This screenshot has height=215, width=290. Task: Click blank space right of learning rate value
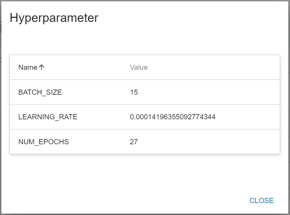[x=248, y=117]
